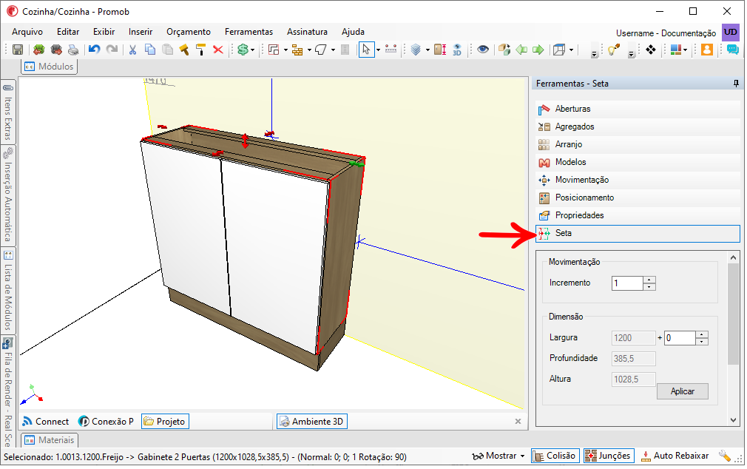
Task: Open the Mostrar dropdown in status bar
Action: coord(498,456)
